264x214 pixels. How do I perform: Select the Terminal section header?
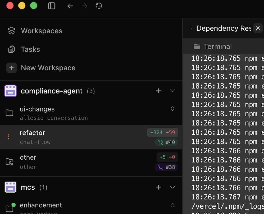click(x=218, y=46)
